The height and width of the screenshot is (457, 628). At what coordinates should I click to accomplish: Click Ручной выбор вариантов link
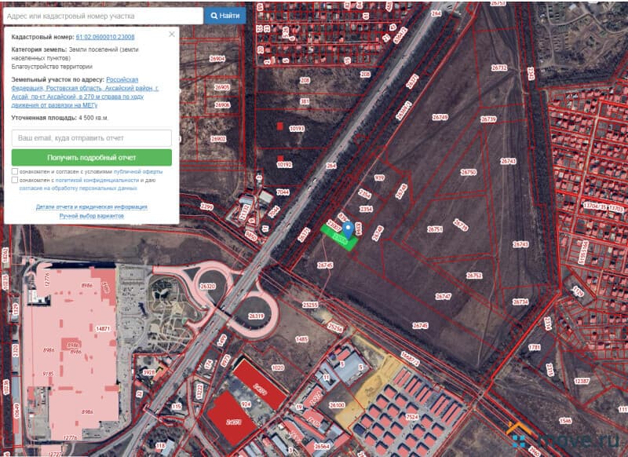(91, 215)
